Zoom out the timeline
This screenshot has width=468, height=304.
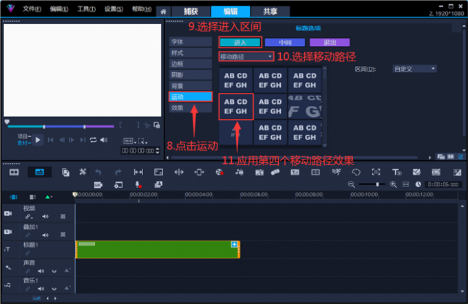[x=351, y=184]
